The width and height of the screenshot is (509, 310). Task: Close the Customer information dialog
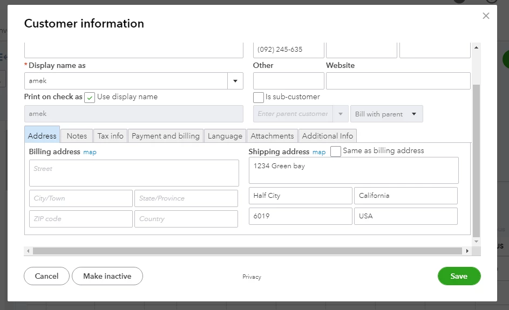tap(486, 16)
